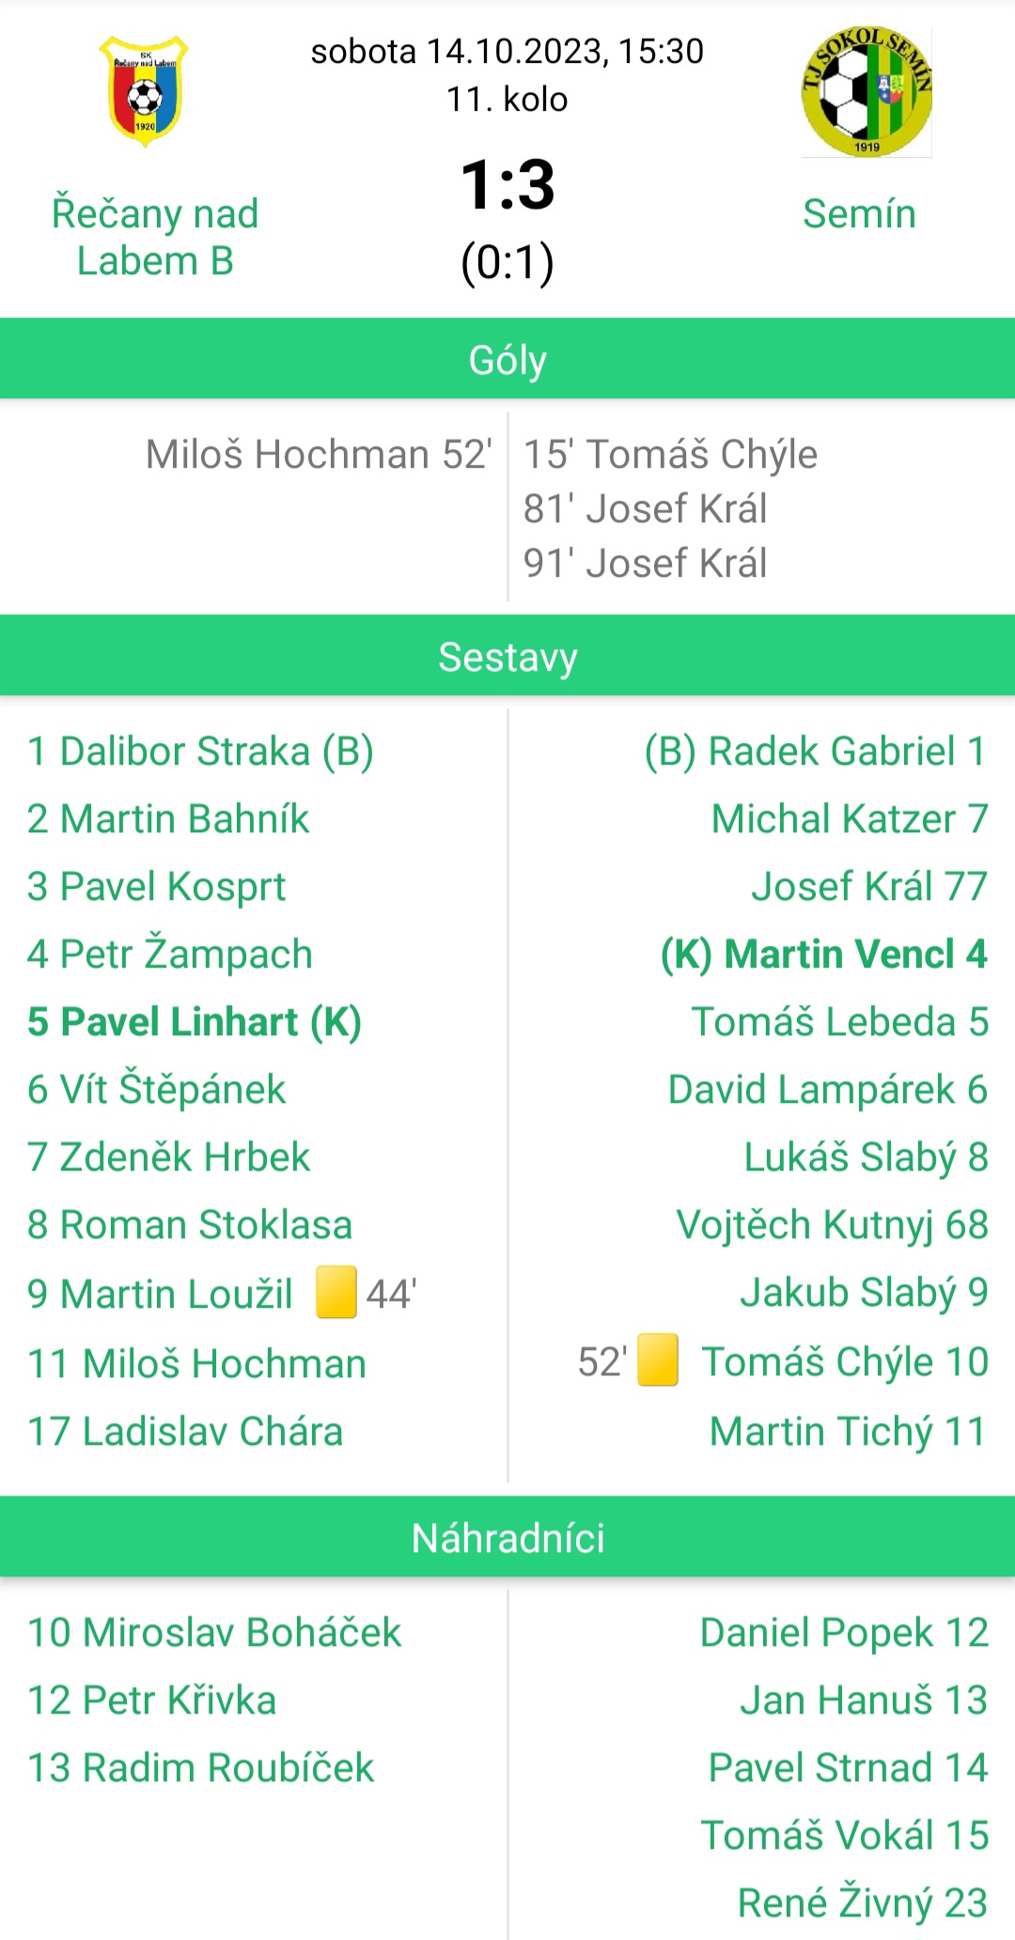Select the Góly section header
1015x1940 pixels.
tap(507, 359)
